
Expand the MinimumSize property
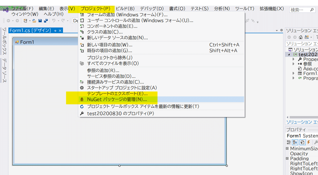(x=288, y=149)
